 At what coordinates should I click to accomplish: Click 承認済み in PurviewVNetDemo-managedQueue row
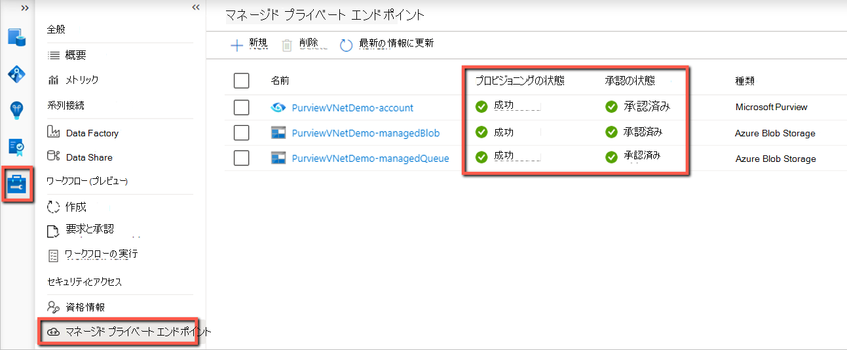[641, 157]
